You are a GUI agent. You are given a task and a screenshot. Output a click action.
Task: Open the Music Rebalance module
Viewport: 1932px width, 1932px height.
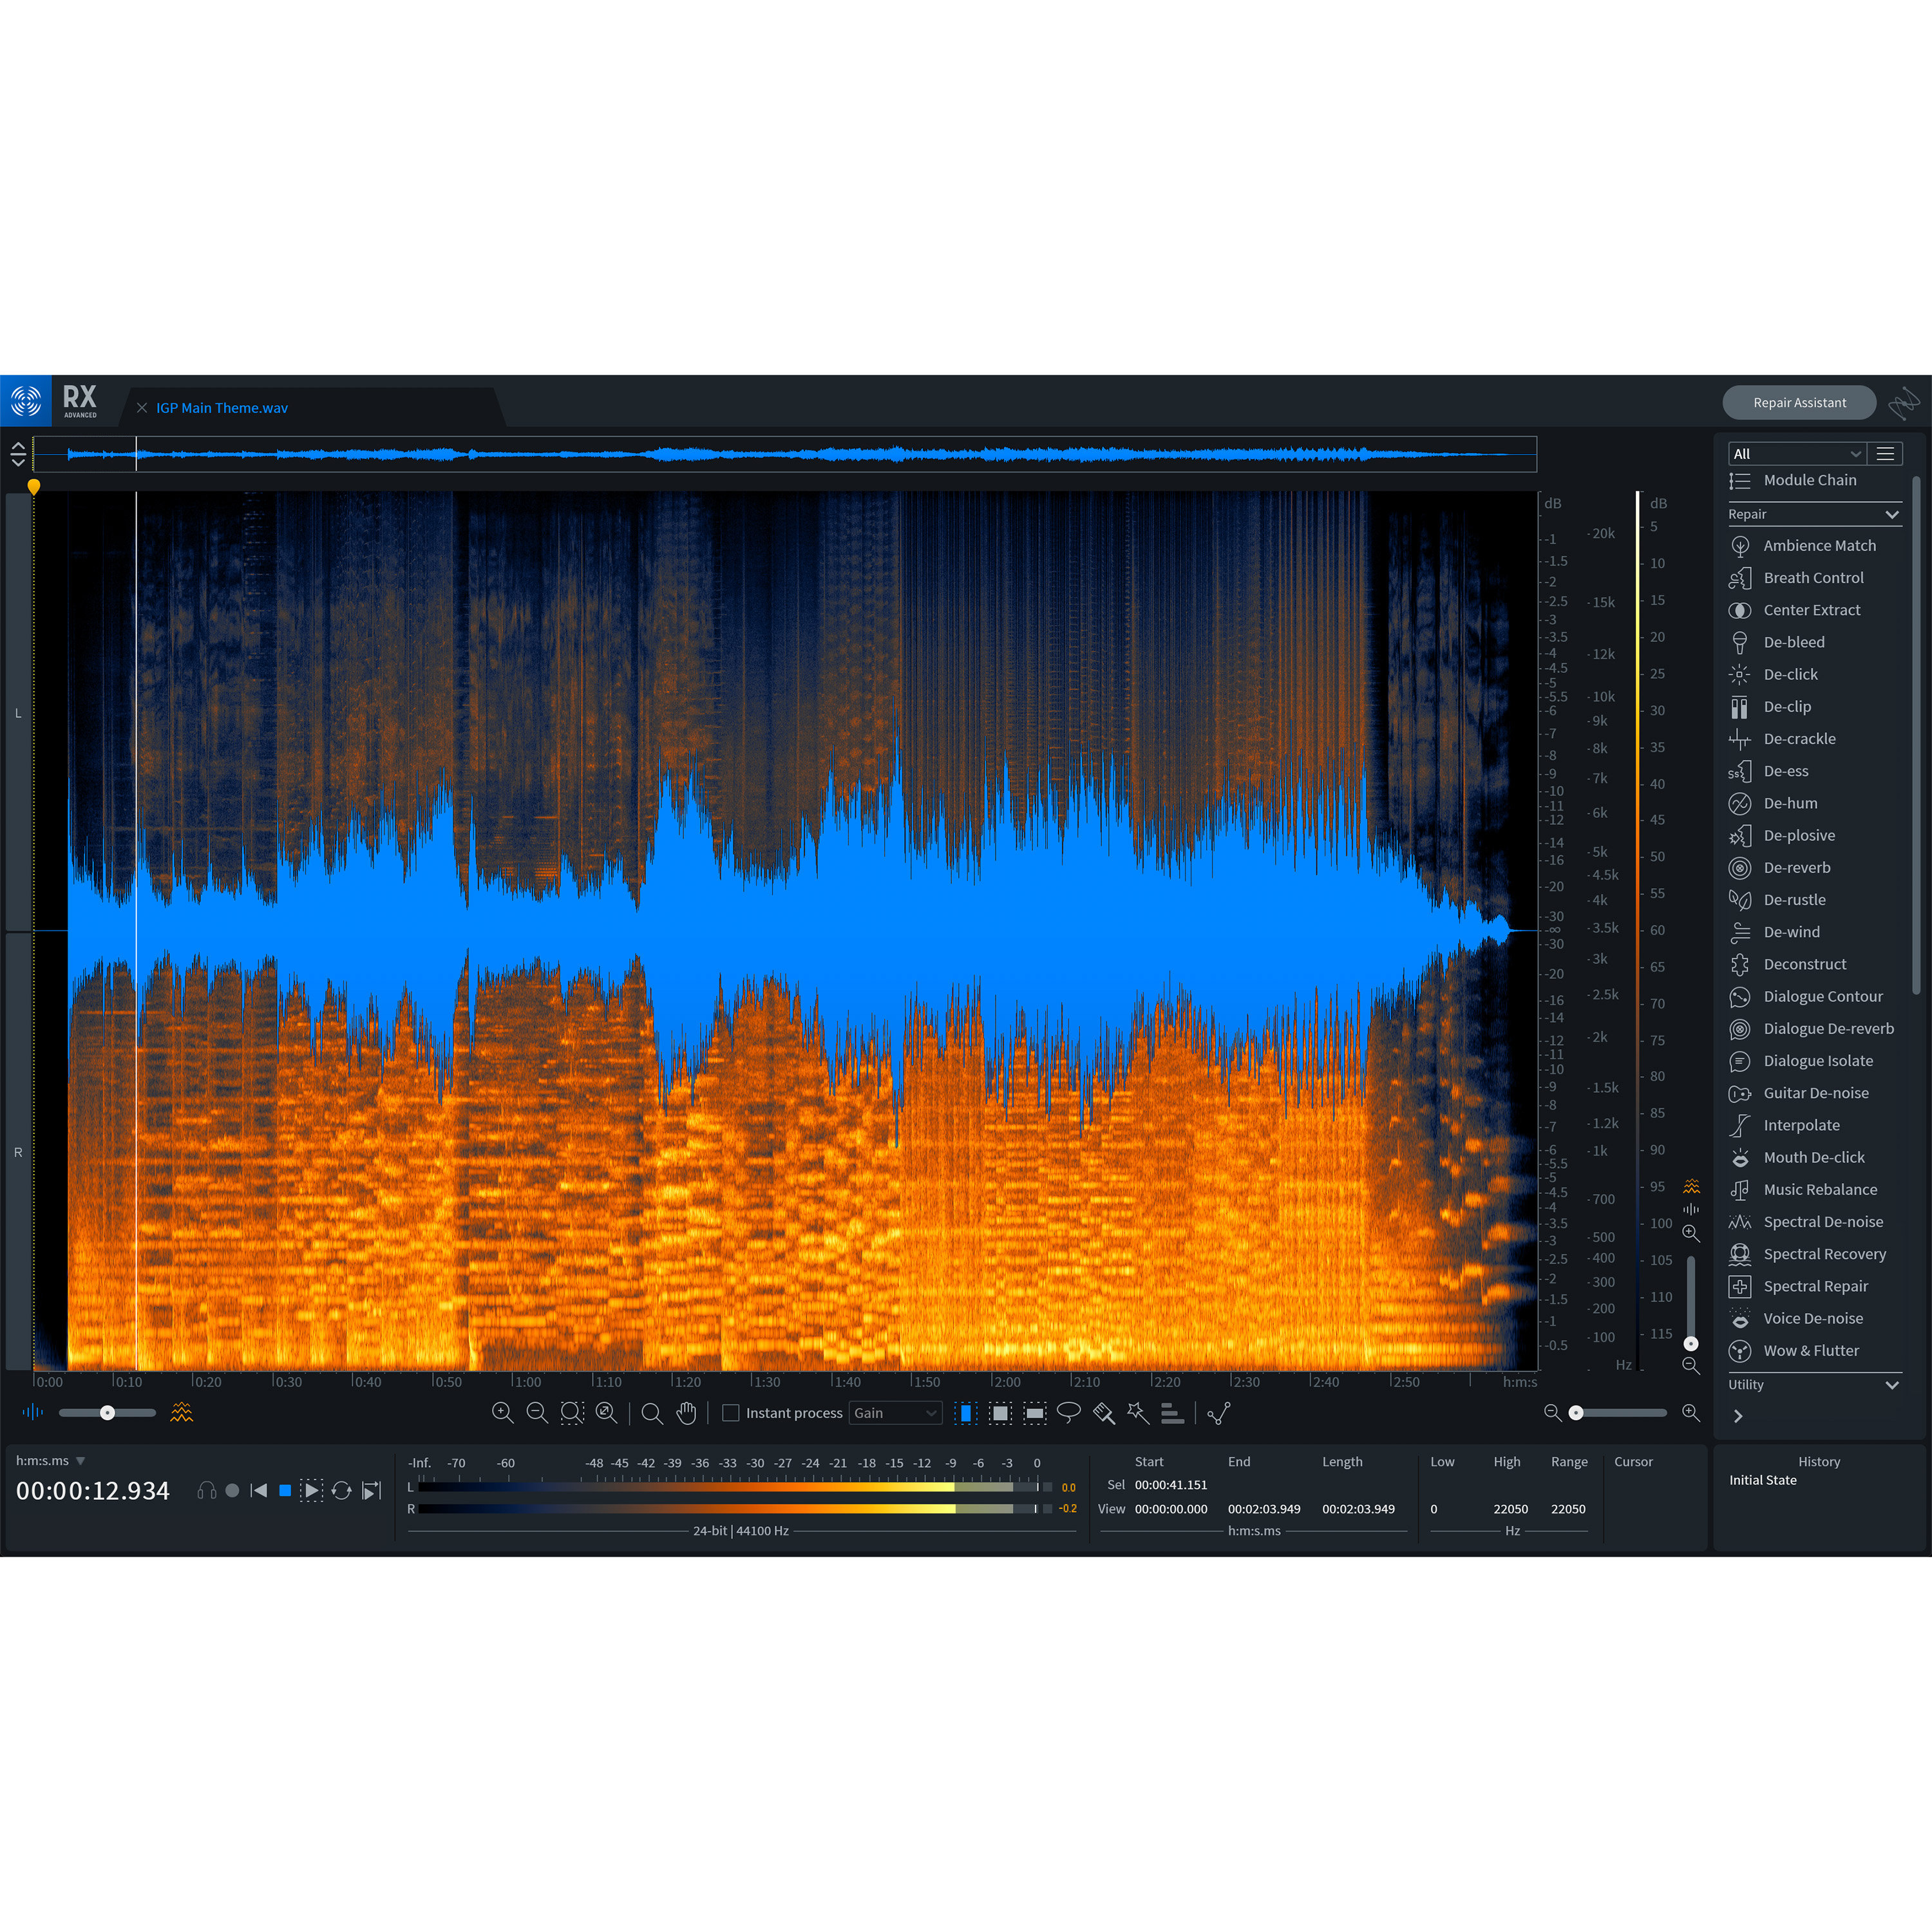pyautogui.click(x=1819, y=1189)
